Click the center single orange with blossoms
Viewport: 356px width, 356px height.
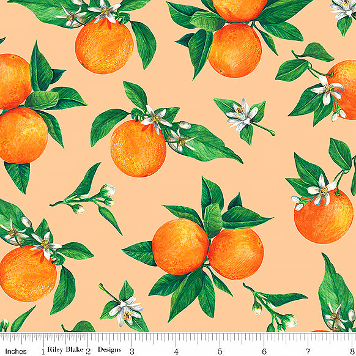pyautogui.click(x=138, y=149)
